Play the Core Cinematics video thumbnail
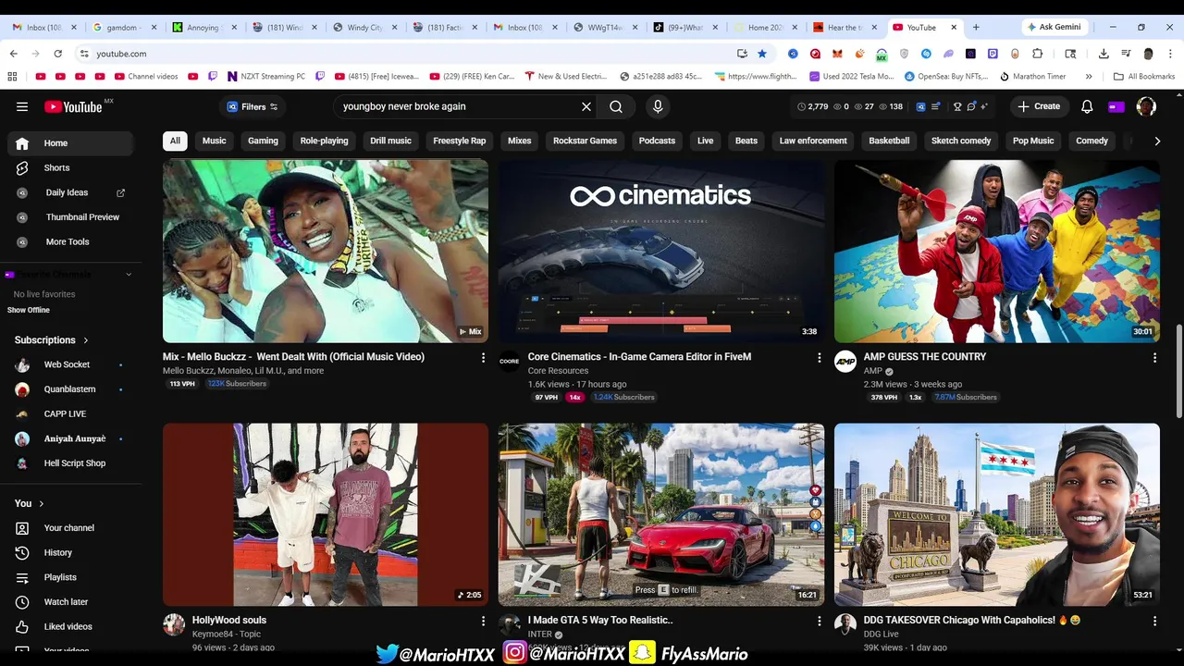 click(x=661, y=251)
